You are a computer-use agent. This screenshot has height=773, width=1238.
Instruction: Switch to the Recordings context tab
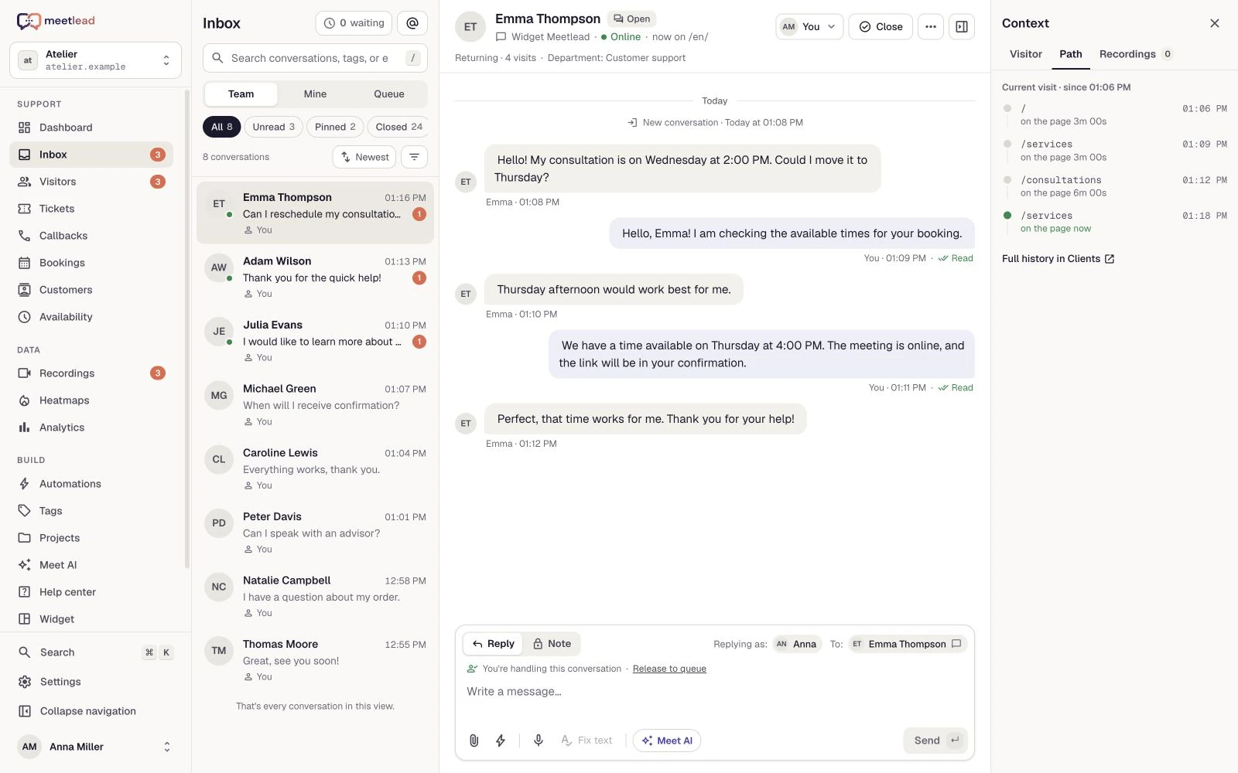pos(1135,54)
